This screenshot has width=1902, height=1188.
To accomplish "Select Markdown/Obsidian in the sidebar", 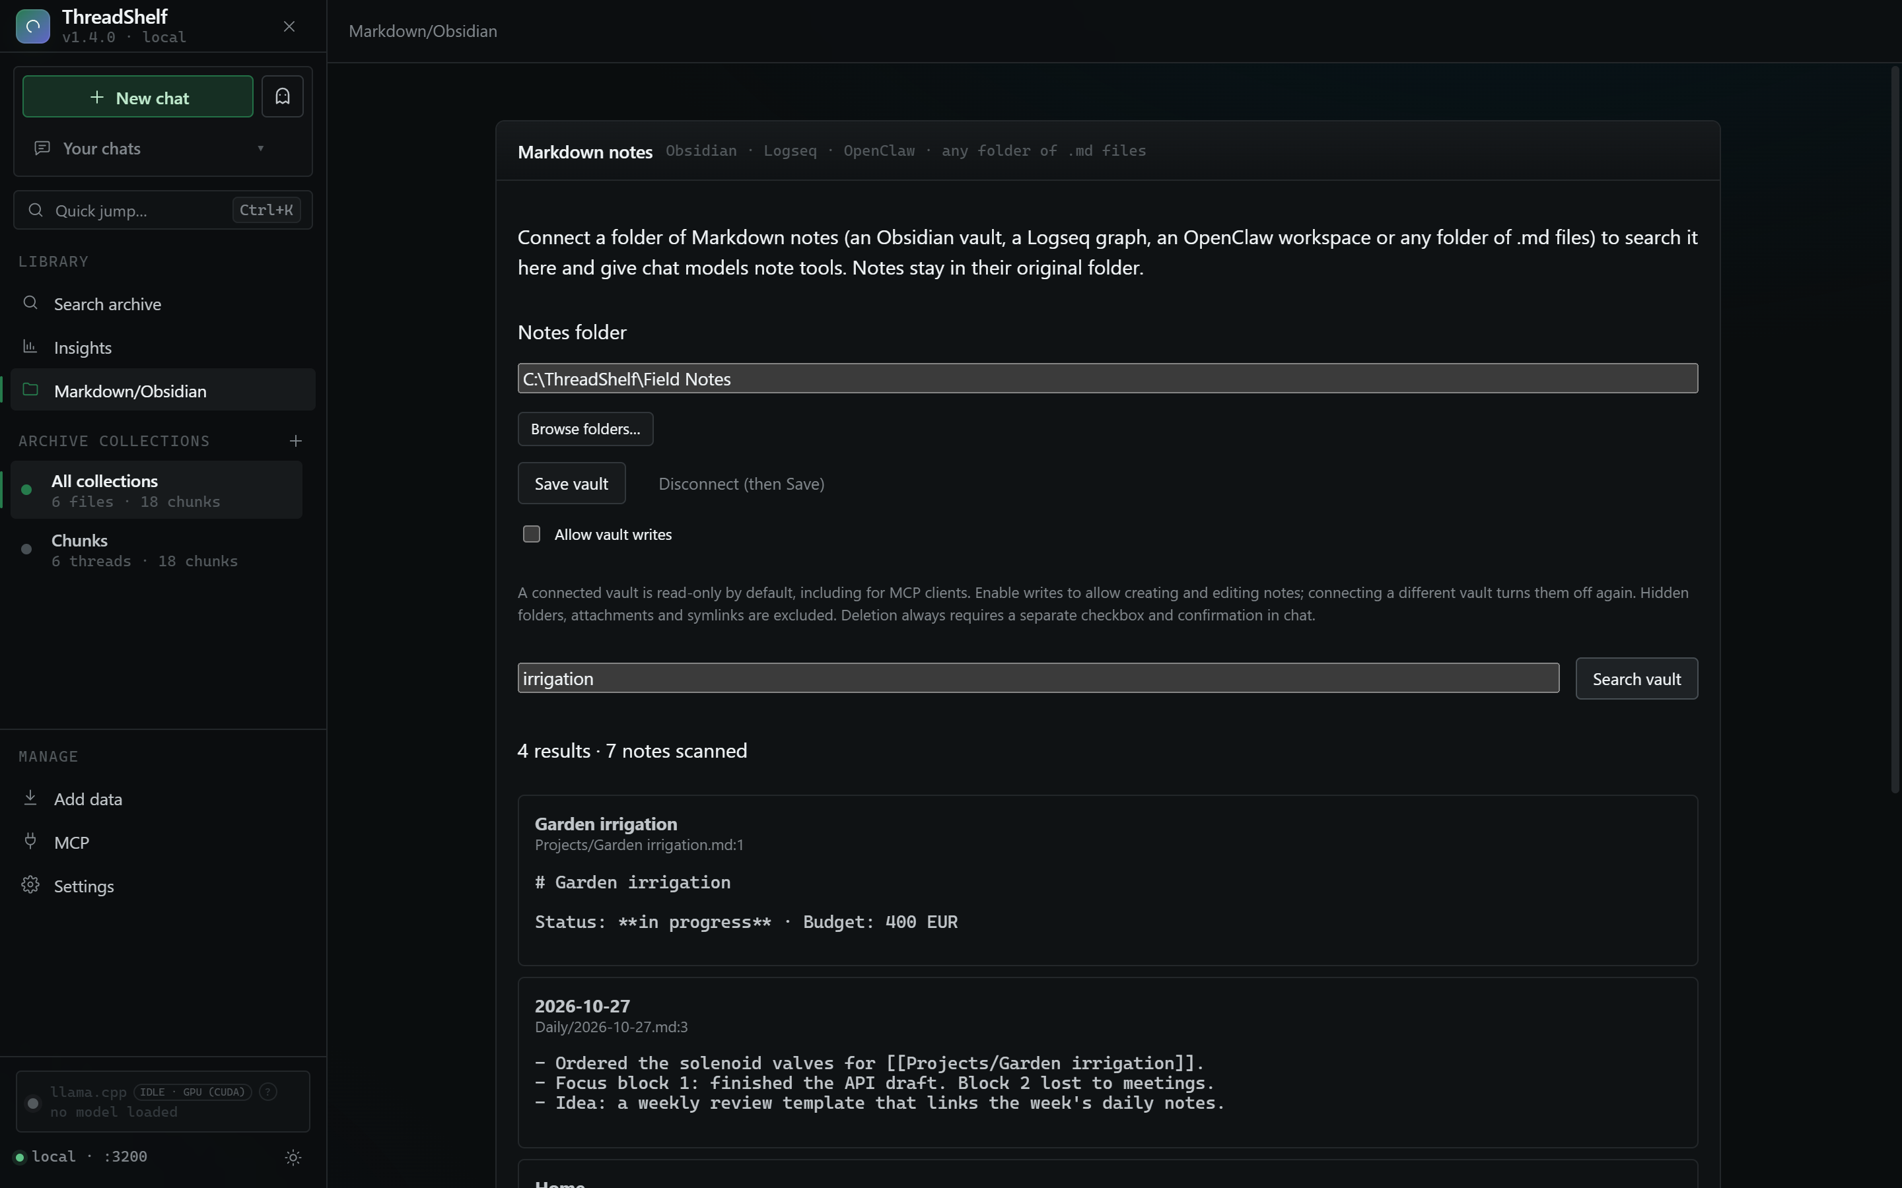I will coord(162,391).
